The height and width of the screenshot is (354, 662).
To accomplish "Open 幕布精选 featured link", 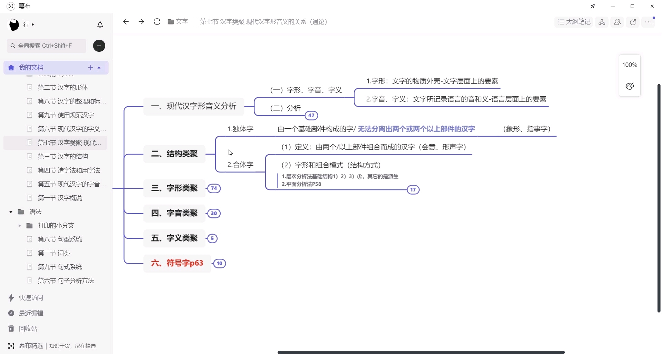I will [52, 346].
